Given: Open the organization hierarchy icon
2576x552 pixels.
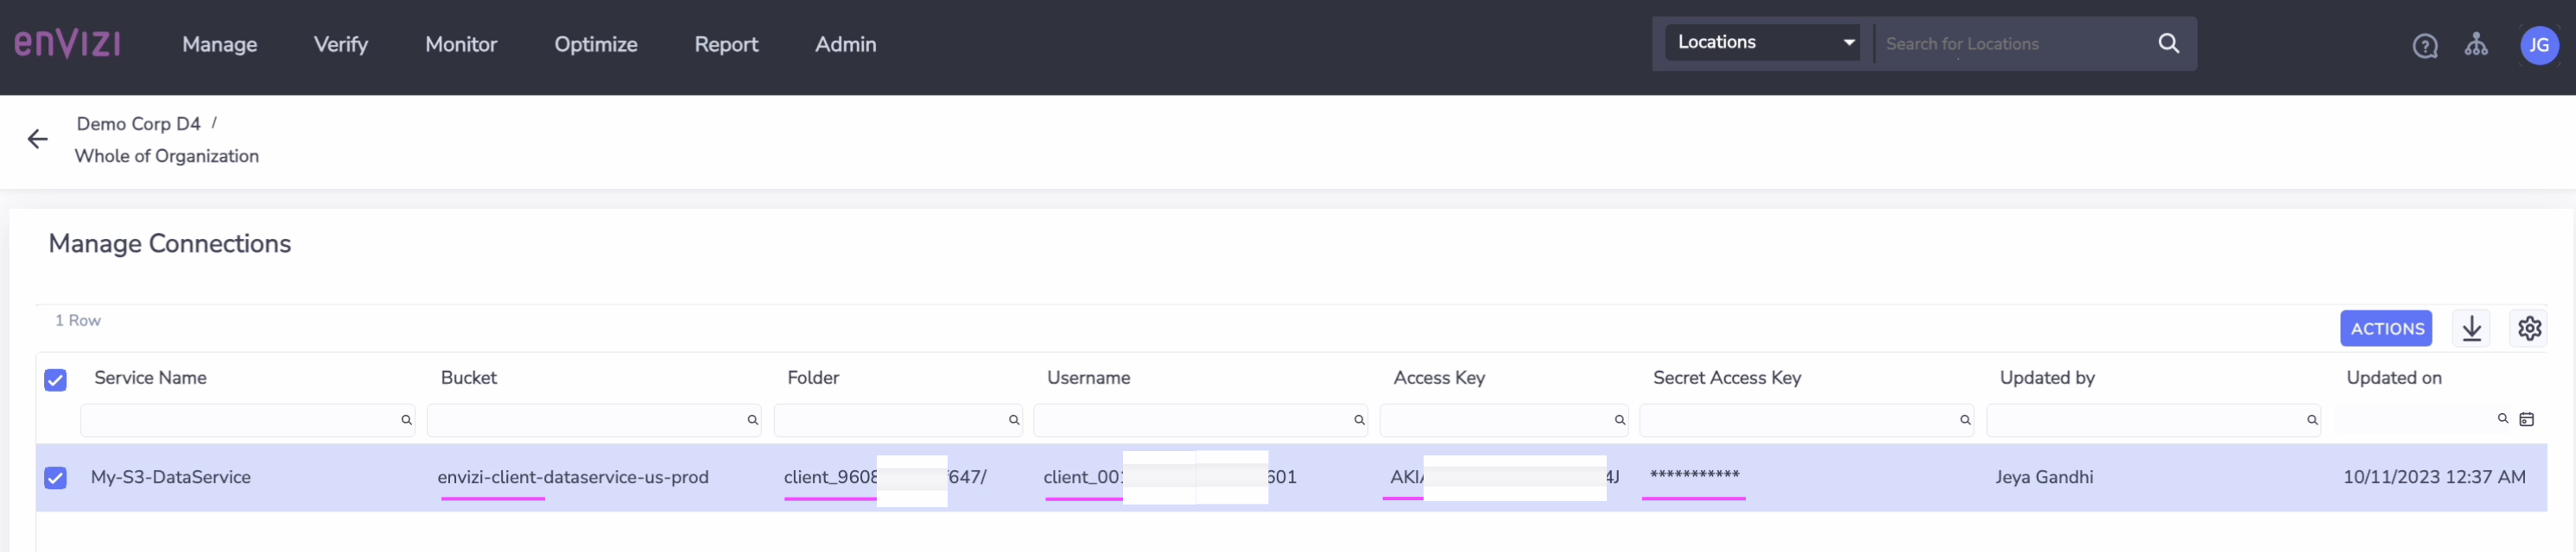Looking at the screenshot, I should point(2476,45).
